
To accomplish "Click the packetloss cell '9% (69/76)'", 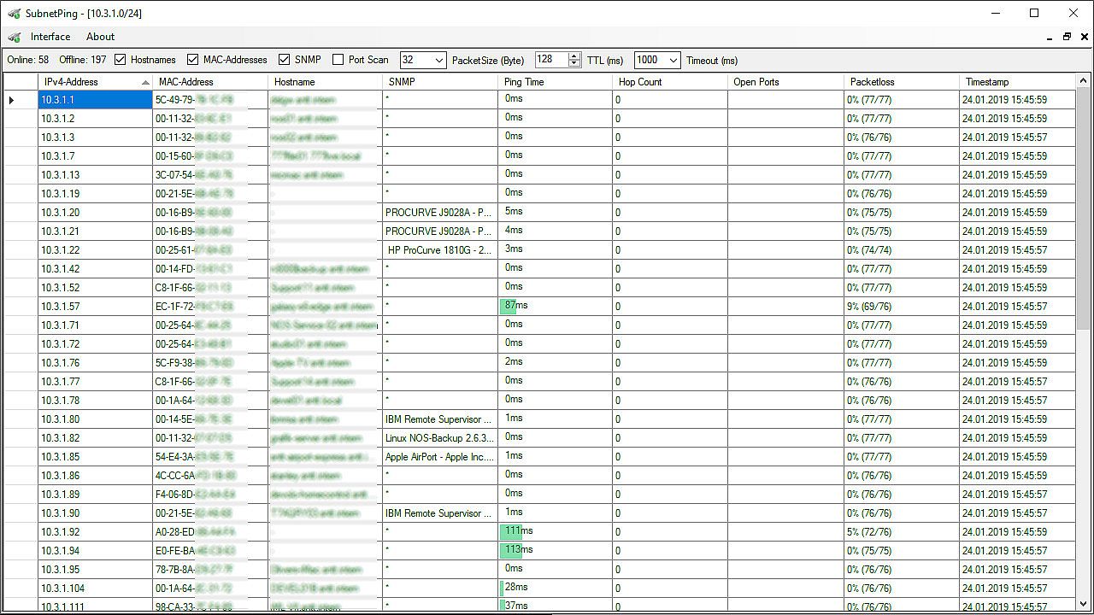I will tap(901, 307).
